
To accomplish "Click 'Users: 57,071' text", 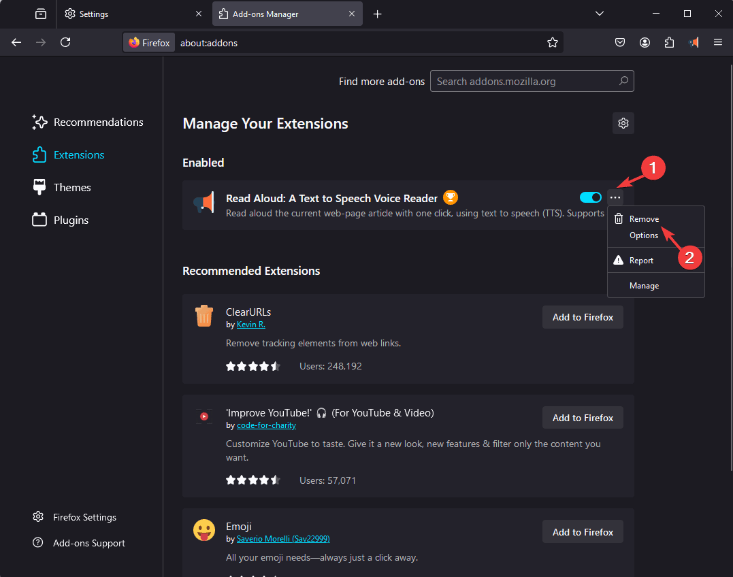I will coord(327,480).
